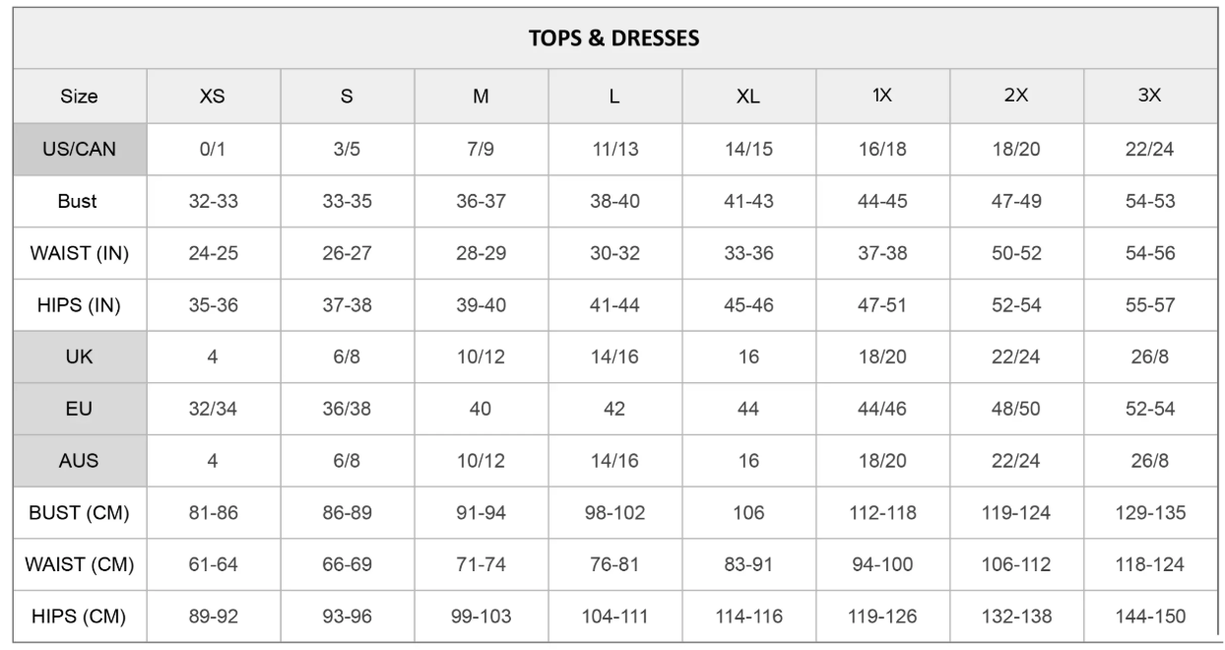Click the HIPS (CM) row label
The image size is (1225, 650).
point(80,617)
